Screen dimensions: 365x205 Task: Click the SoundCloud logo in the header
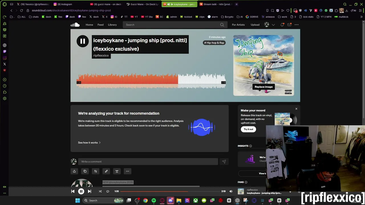(75, 25)
